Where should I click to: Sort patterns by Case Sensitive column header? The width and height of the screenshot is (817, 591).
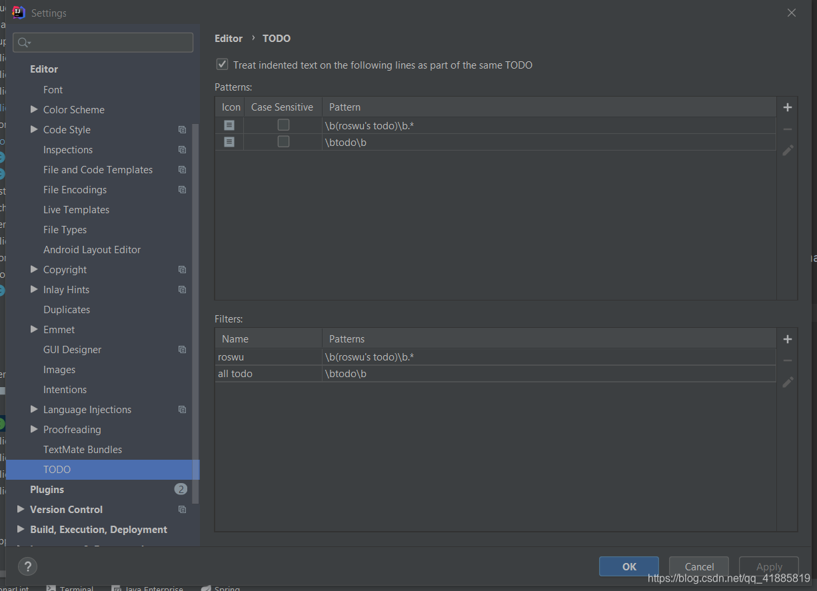pyautogui.click(x=282, y=107)
